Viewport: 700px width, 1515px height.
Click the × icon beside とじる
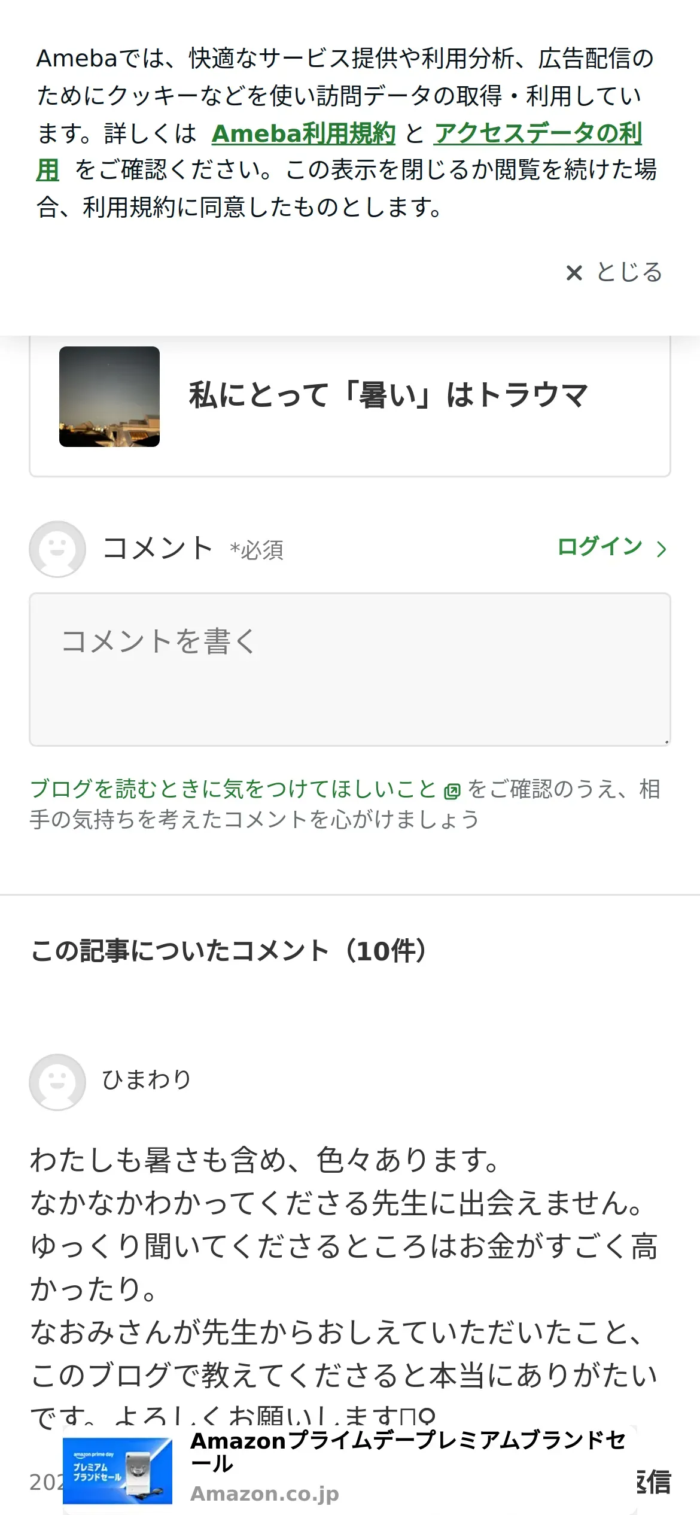click(574, 273)
